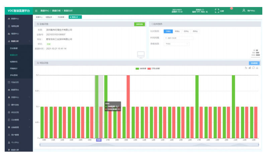
Task: Open 硬件自检 in the sidebar
Action: coord(19,105)
